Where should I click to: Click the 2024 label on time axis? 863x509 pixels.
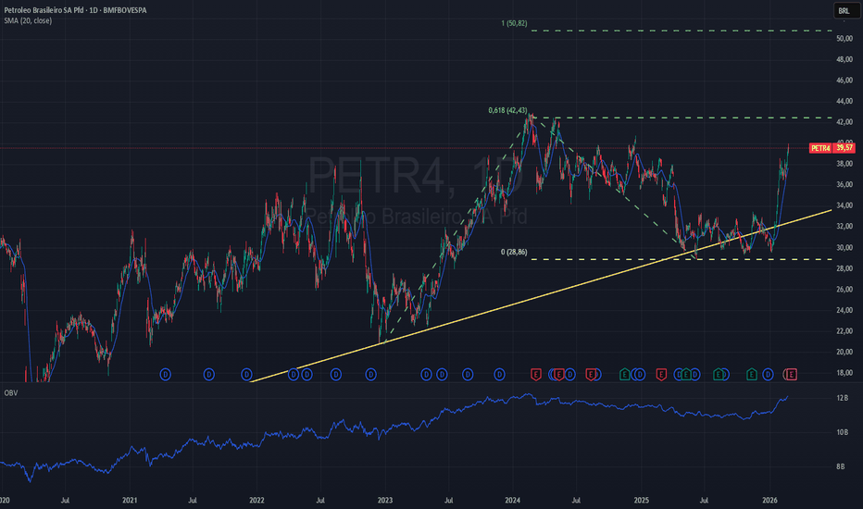tap(512, 501)
